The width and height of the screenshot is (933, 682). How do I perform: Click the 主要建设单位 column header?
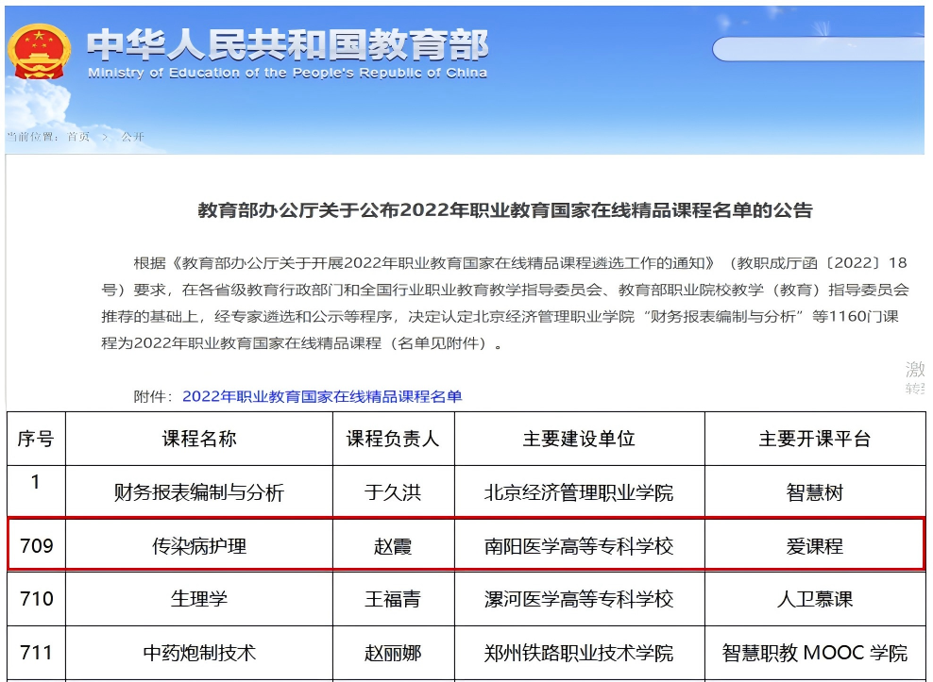579,439
